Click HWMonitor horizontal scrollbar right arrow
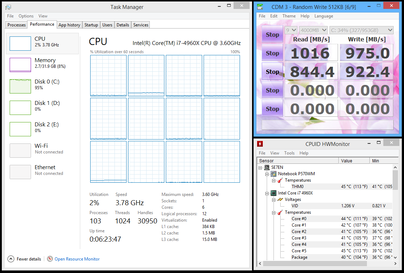Viewport: 404px width, 273px height. pyautogui.click(x=395, y=263)
